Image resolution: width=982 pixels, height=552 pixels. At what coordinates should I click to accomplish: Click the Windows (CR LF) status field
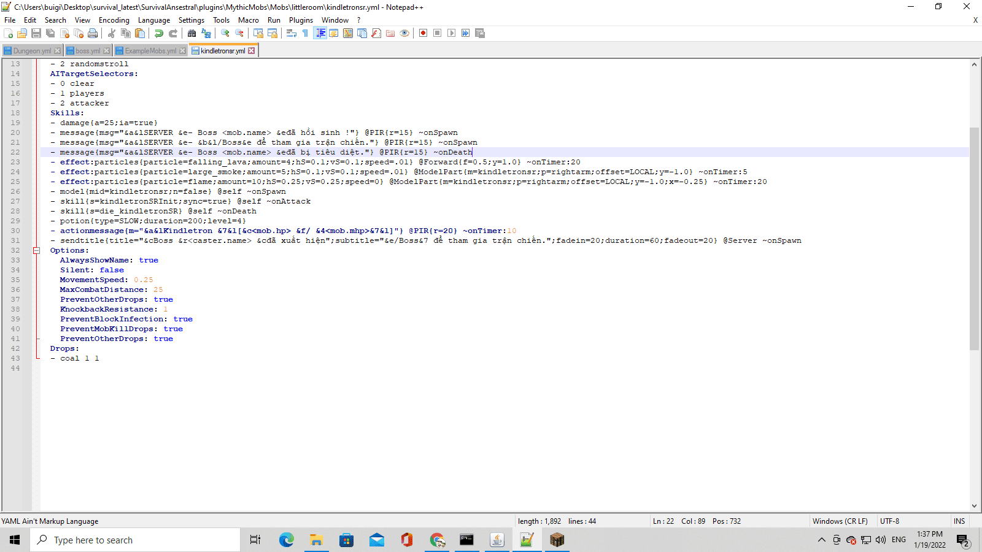tap(840, 521)
